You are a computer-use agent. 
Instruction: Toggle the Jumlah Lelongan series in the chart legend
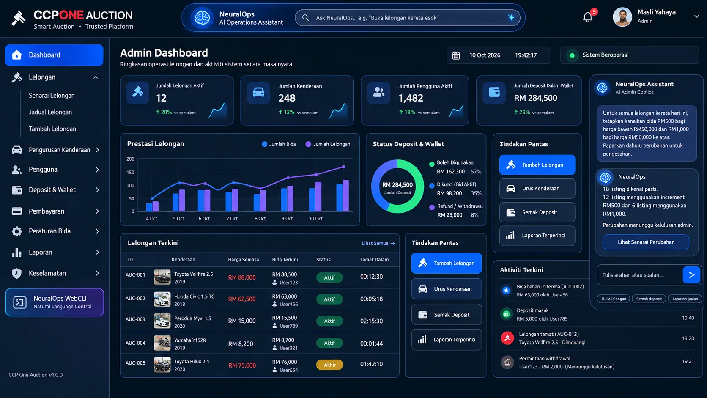[328, 144]
